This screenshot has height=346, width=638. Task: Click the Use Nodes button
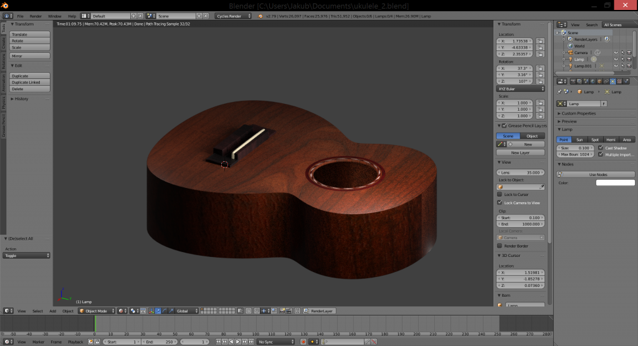tap(596, 174)
